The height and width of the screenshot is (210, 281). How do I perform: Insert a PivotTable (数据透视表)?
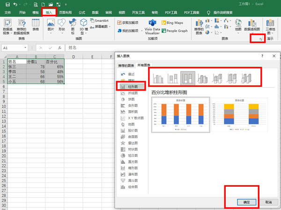[7, 27]
